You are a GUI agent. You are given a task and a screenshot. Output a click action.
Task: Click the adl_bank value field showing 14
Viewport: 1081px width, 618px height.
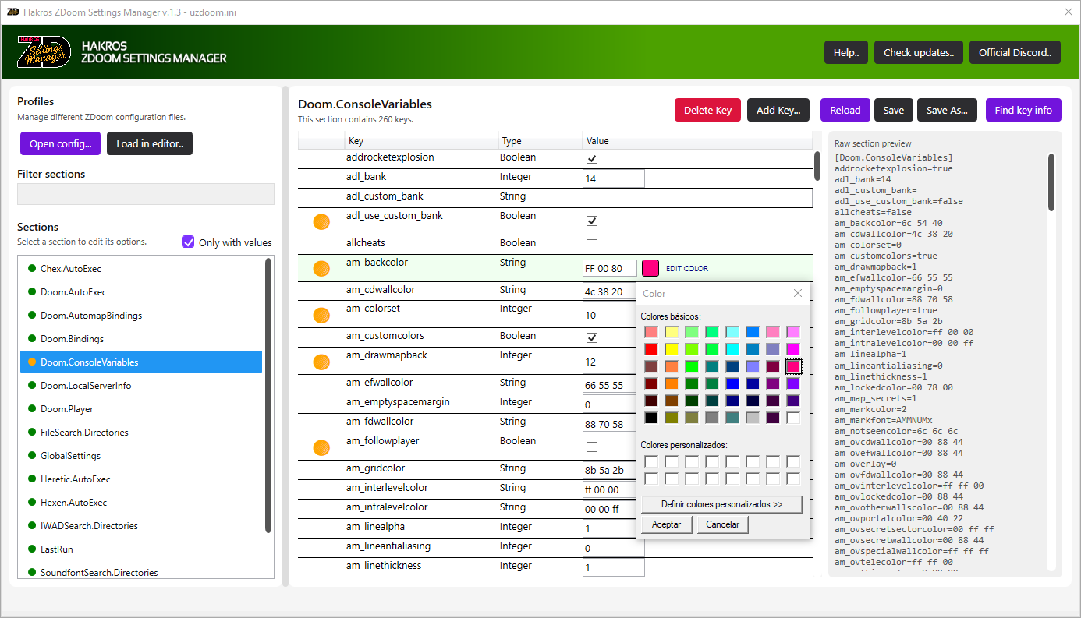point(614,178)
